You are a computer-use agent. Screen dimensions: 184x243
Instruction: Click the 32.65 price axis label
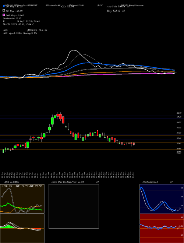pyautogui.click(x=179, y=143)
